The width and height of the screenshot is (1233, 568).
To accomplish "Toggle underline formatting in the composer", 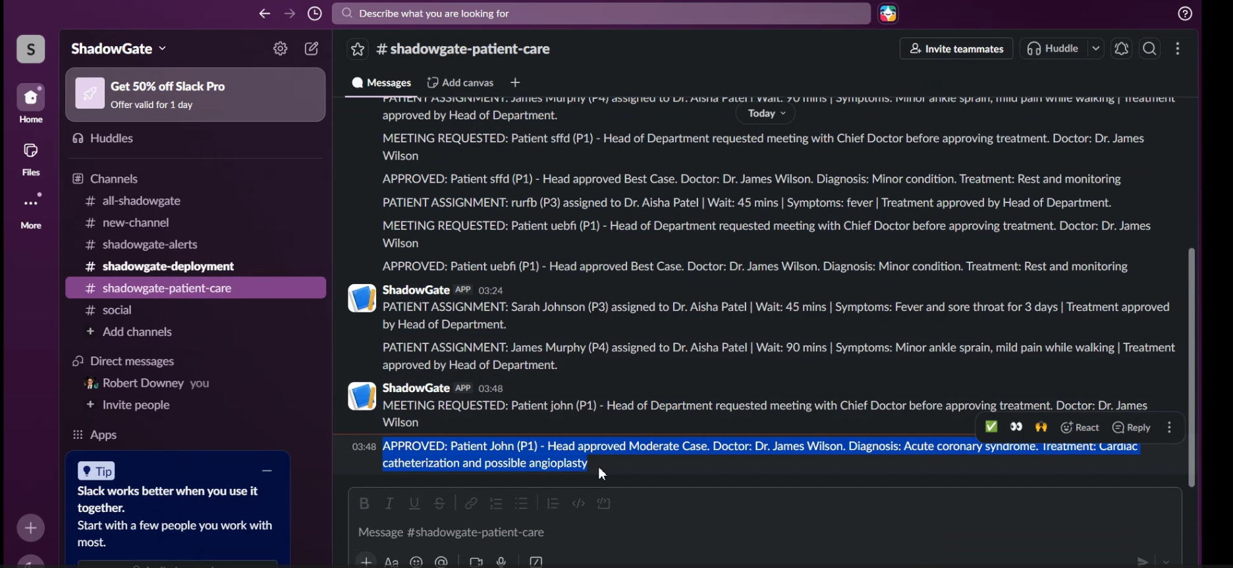I will coord(414,504).
